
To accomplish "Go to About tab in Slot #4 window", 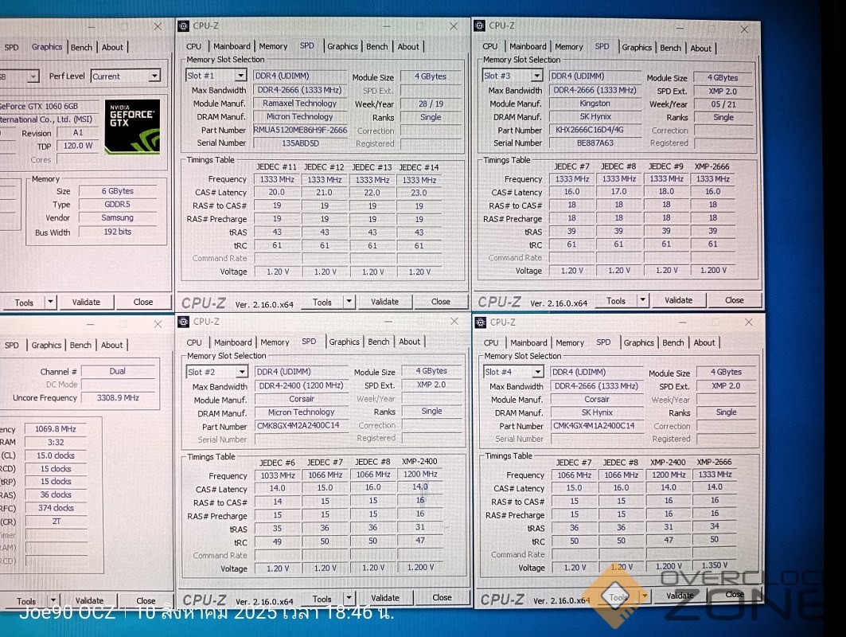I will click(704, 343).
